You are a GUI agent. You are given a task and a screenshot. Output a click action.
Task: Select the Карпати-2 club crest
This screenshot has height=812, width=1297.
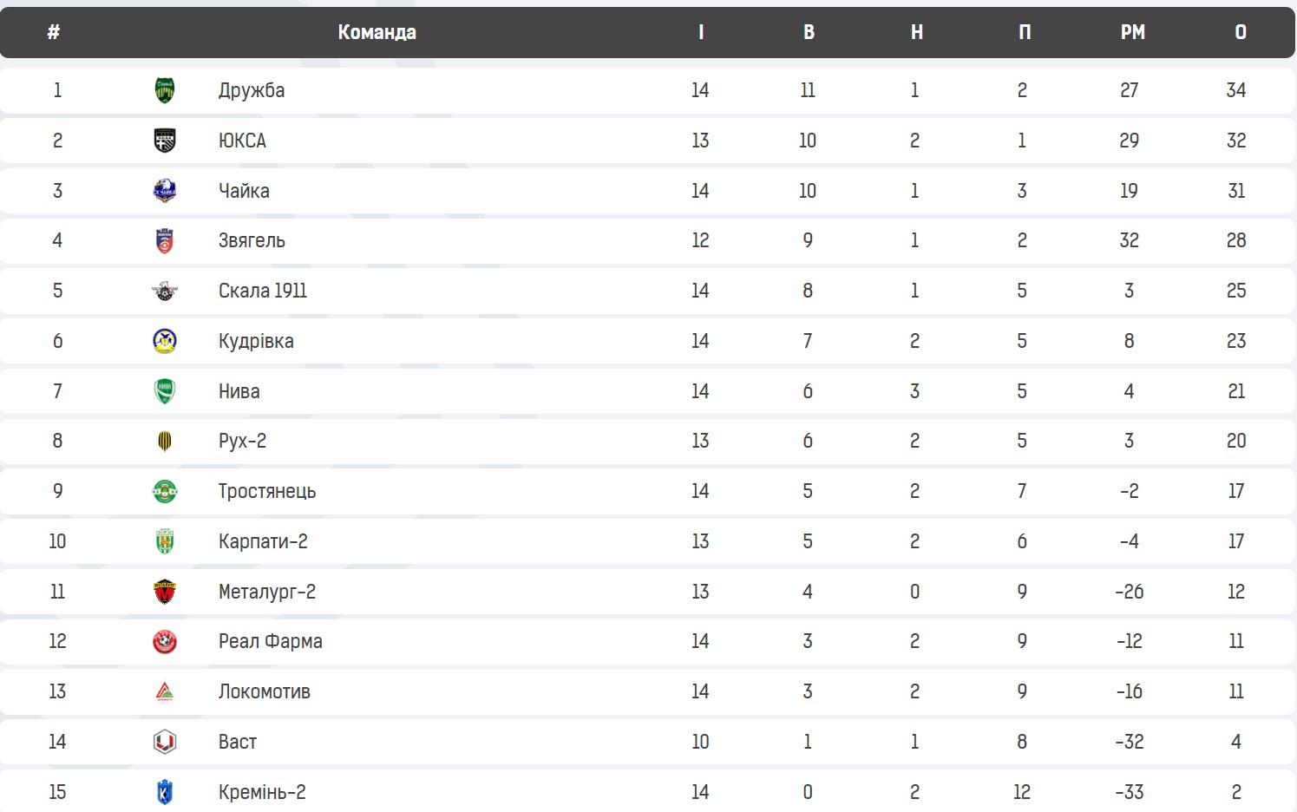pyautogui.click(x=165, y=541)
